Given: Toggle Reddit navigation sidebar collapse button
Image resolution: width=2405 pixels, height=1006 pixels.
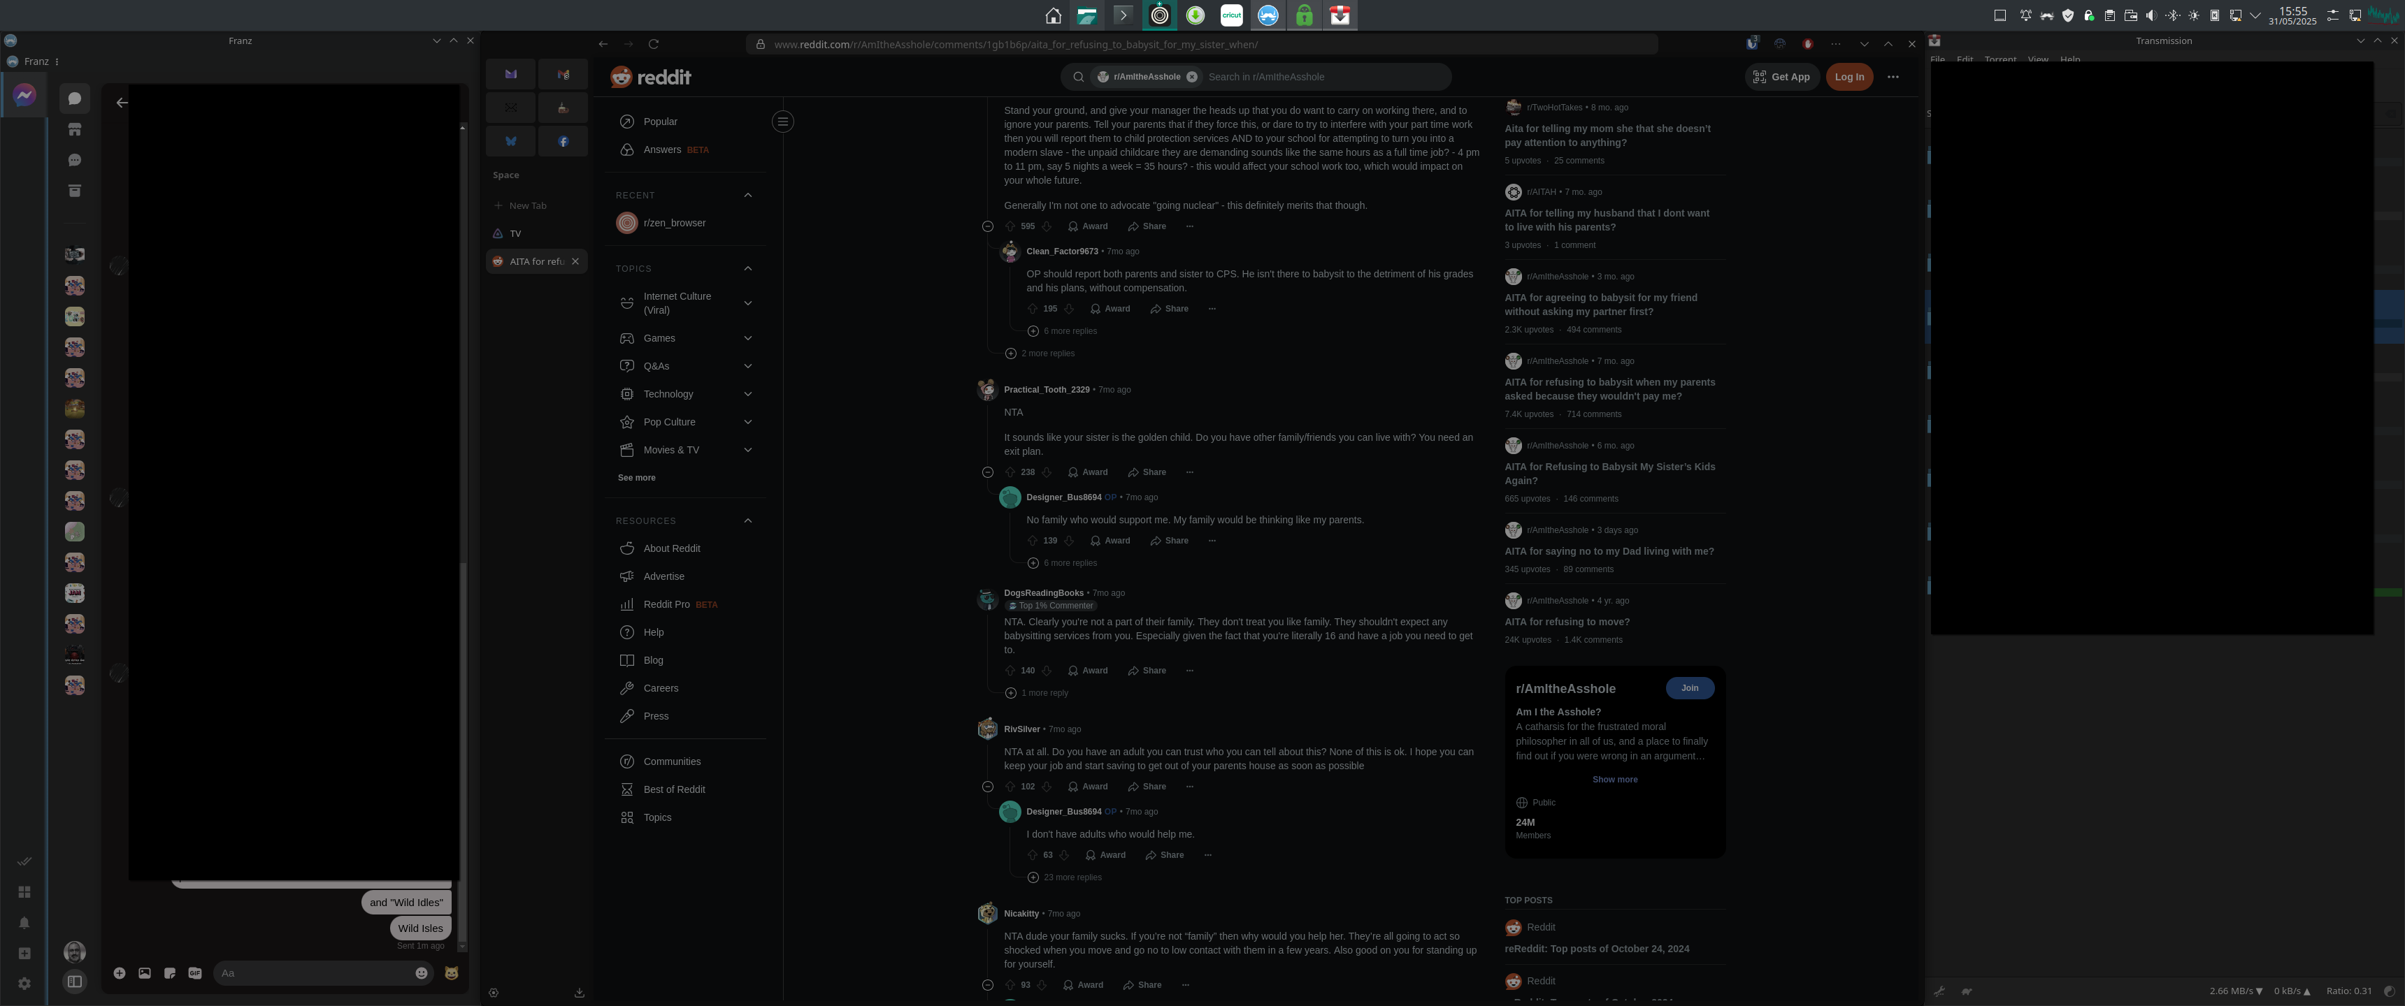Looking at the screenshot, I should click(x=782, y=122).
